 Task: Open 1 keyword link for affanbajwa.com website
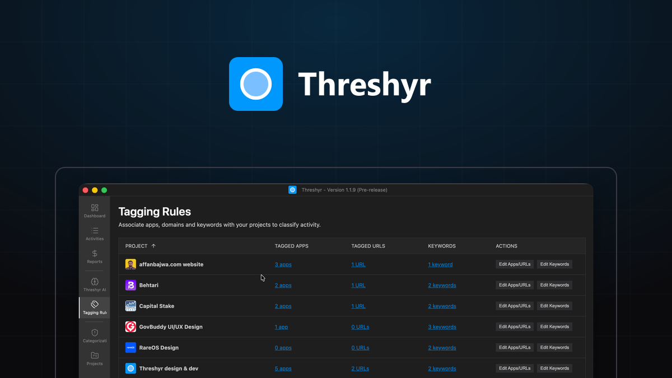point(440,264)
